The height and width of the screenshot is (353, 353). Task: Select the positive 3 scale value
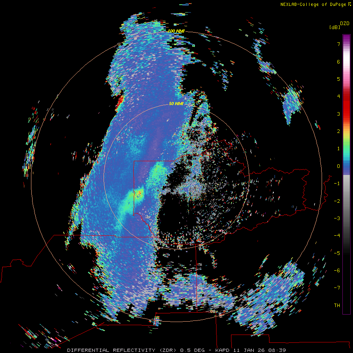pos(338,114)
